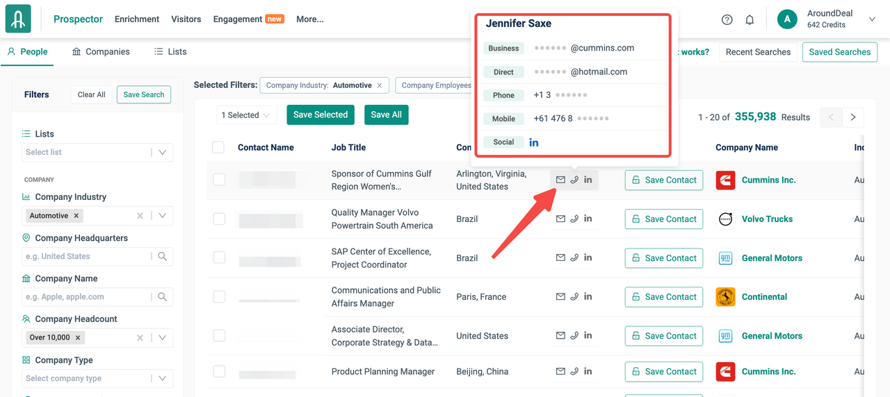Toggle the select-all checkbox in table header
The height and width of the screenshot is (397, 890).
[x=218, y=147]
